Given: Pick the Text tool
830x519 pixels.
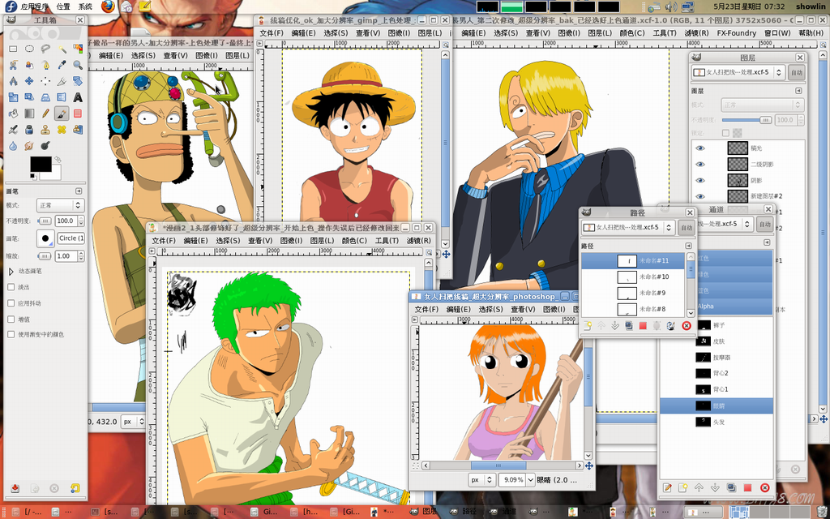Looking at the screenshot, I should coord(78,97).
